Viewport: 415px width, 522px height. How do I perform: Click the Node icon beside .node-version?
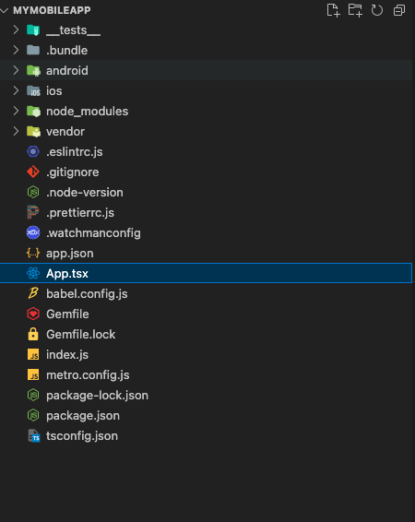[x=33, y=193]
